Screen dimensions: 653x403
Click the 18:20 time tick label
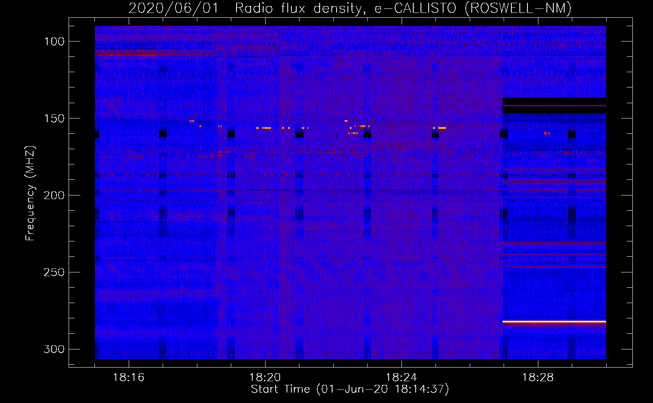(x=265, y=378)
